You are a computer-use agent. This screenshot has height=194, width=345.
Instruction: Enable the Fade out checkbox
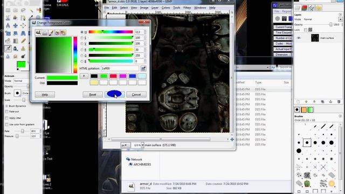[x=6, y=112]
